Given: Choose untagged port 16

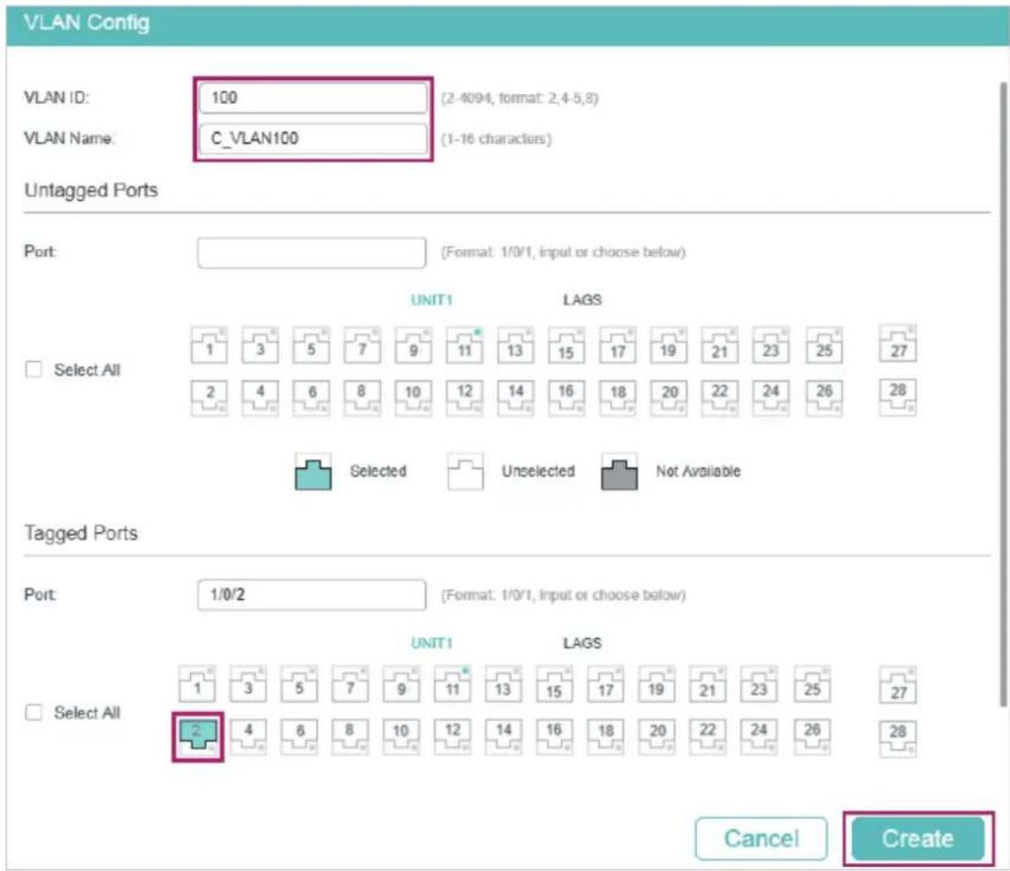Looking at the screenshot, I should click(x=567, y=397).
